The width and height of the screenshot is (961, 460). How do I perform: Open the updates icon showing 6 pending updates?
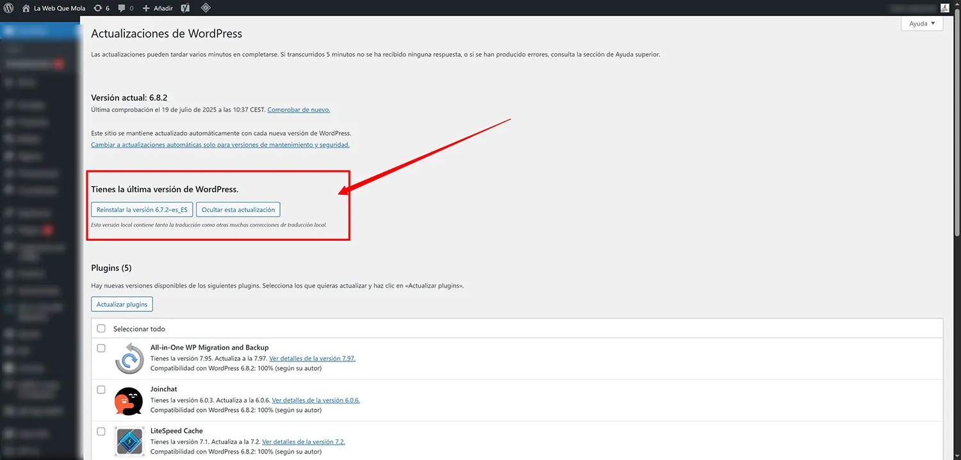[x=101, y=8]
